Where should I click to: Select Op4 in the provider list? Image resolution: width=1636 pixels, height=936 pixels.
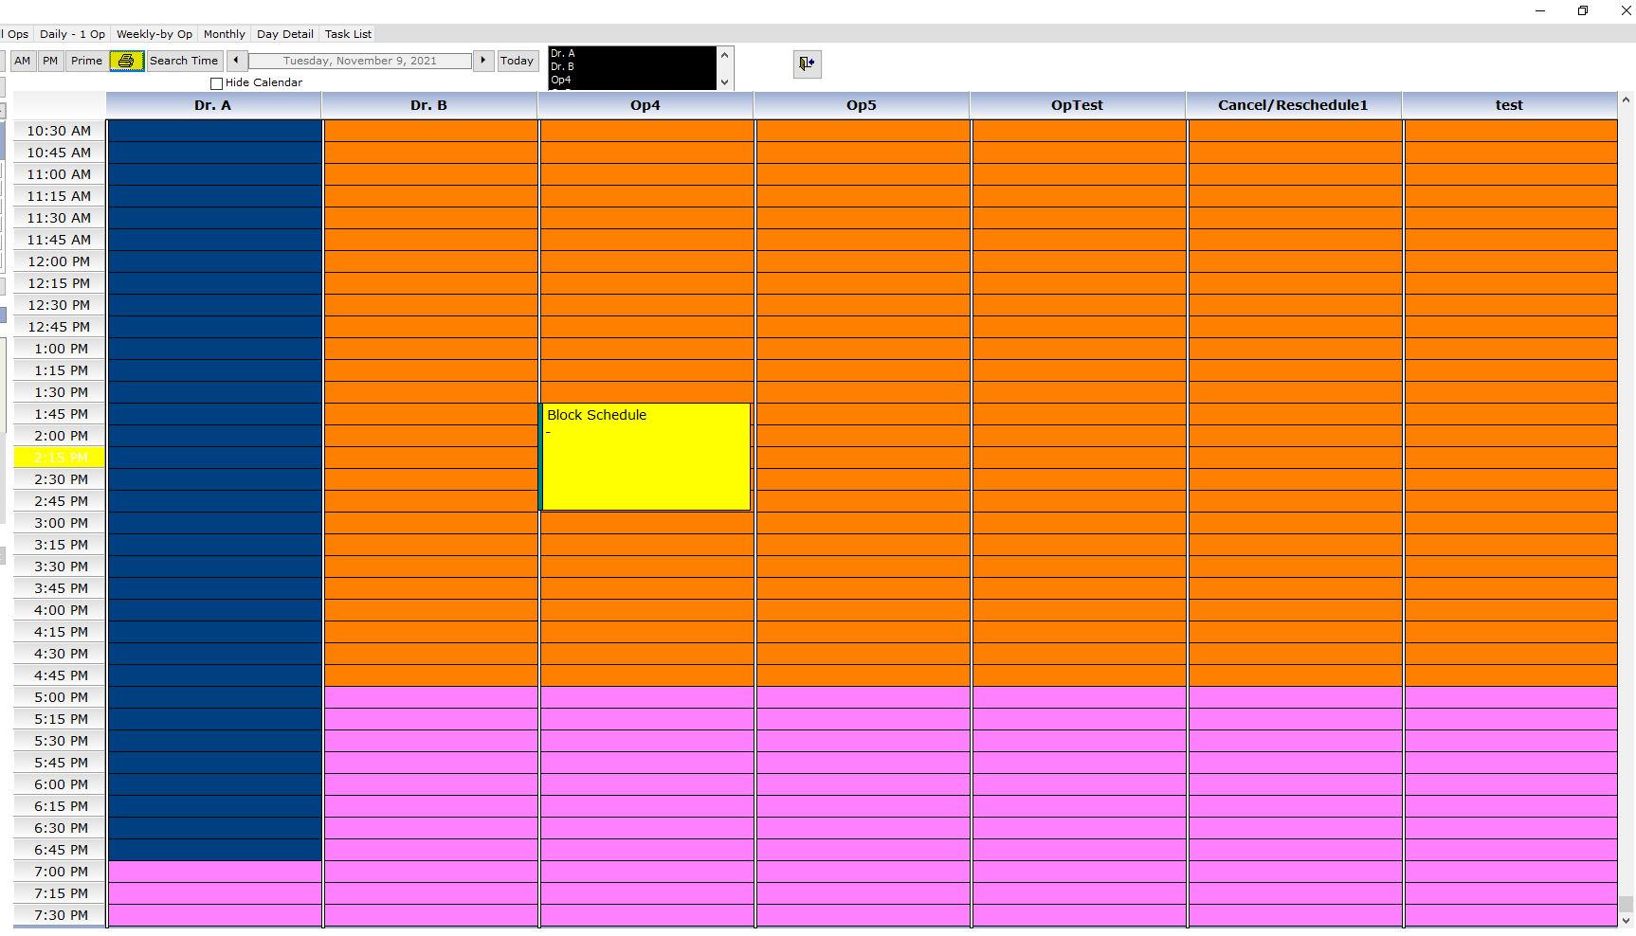pyautogui.click(x=561, y=81)
